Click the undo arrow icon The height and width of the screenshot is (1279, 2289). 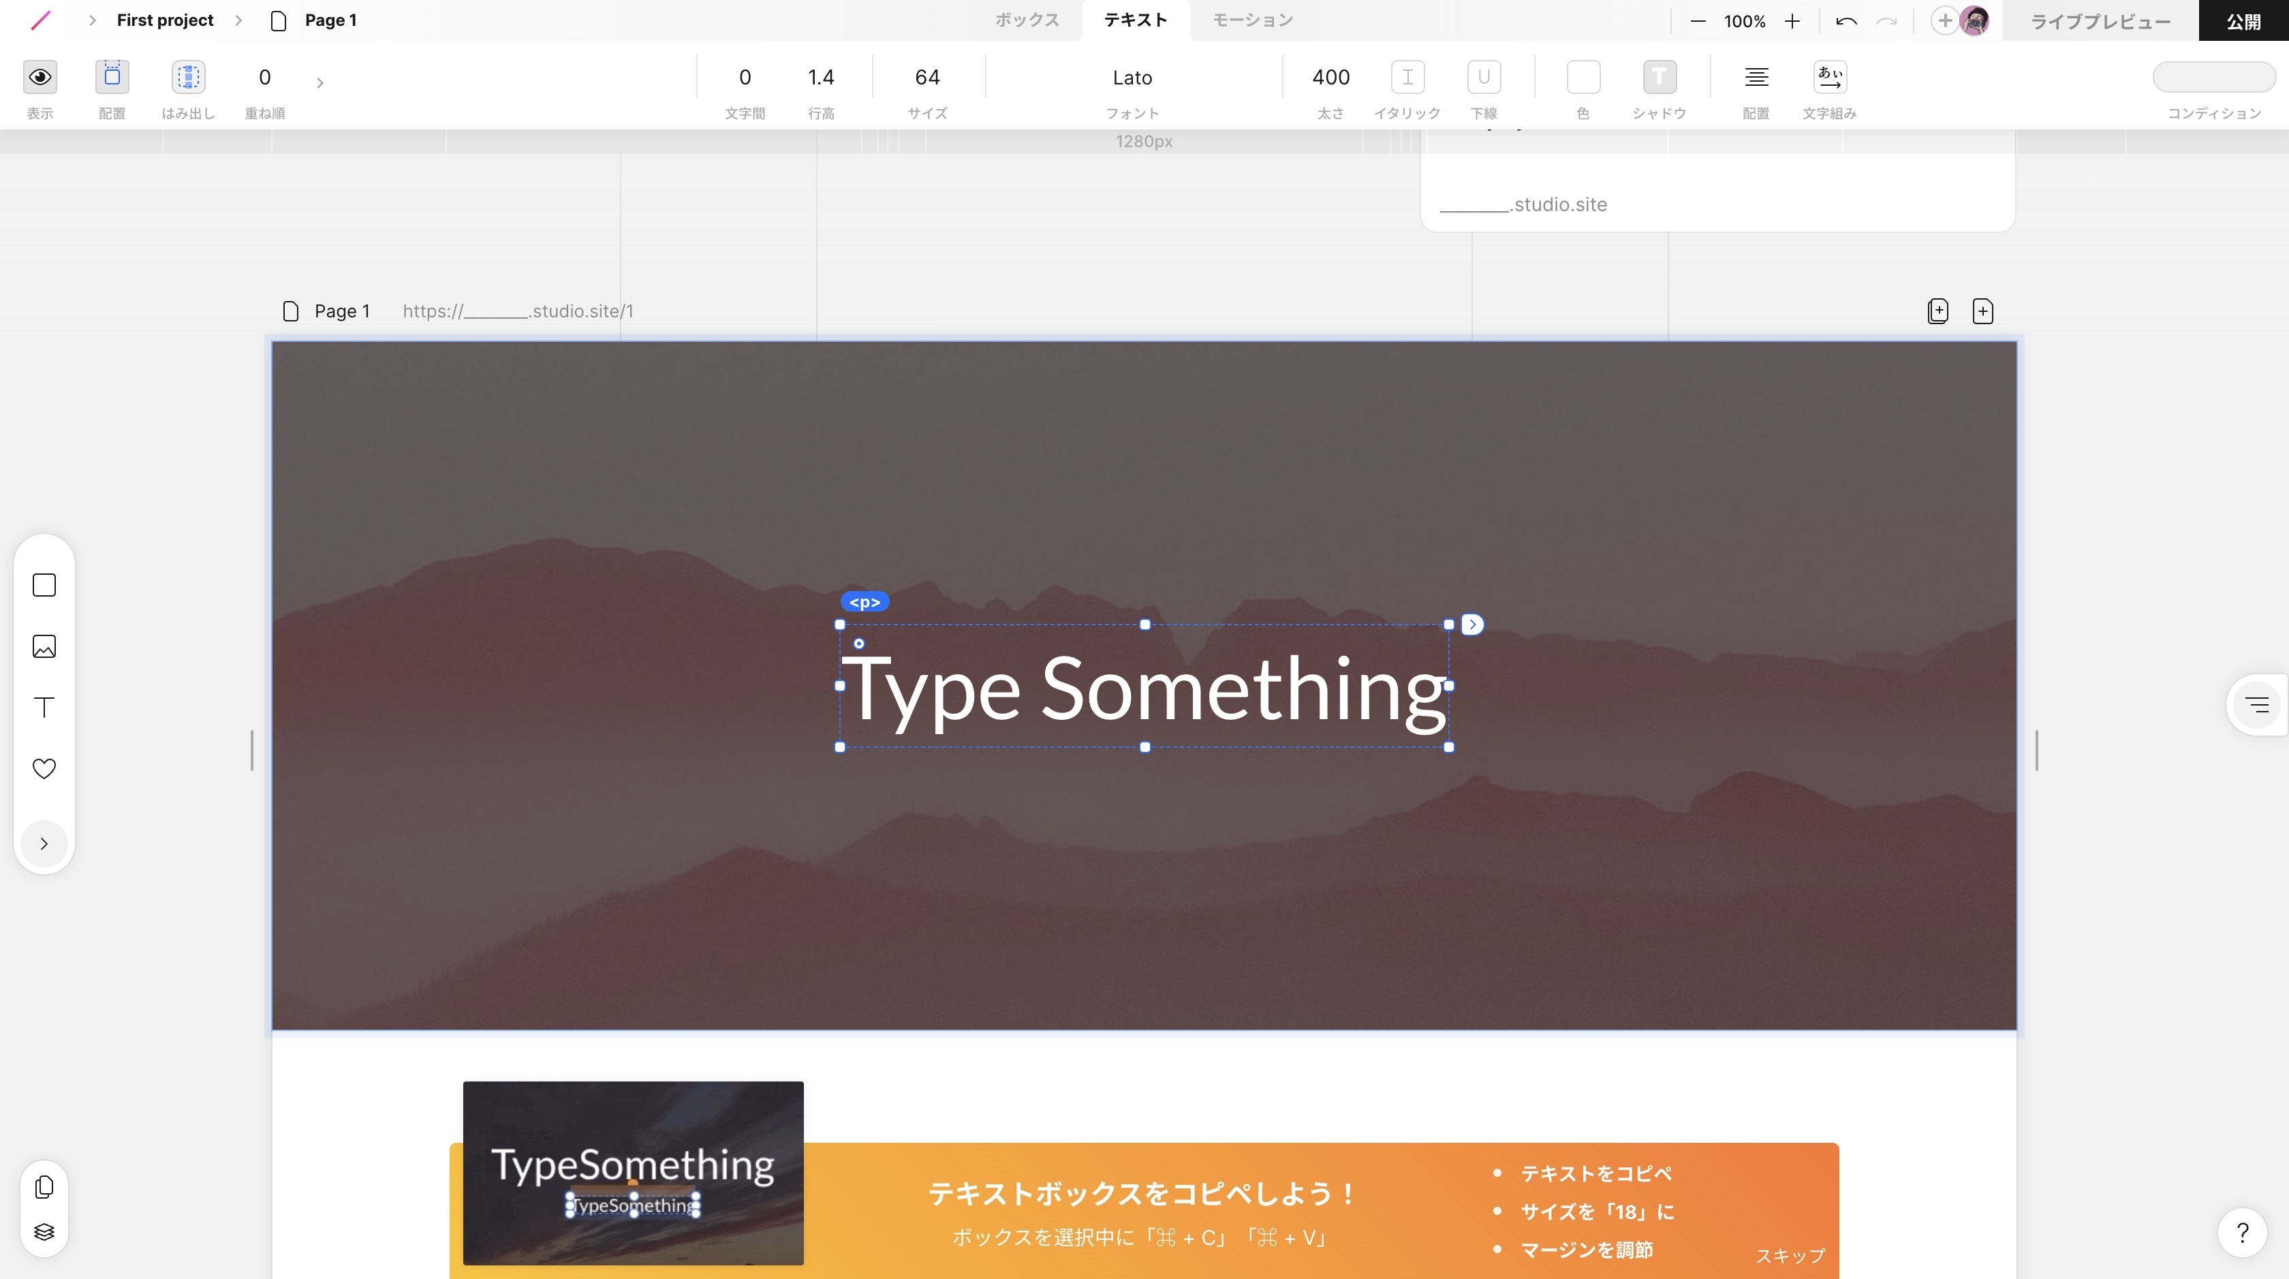pos(1846,21)
